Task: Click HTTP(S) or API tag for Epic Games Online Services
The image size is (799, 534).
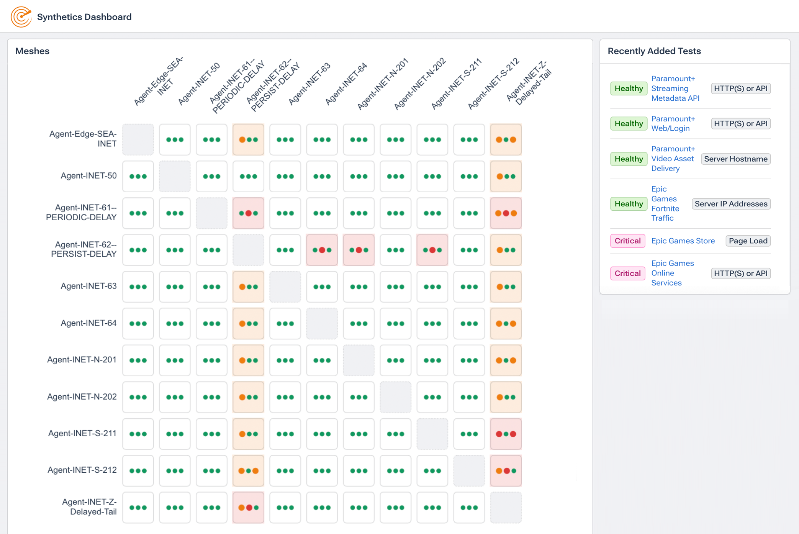Action: [x=741, y=273]
